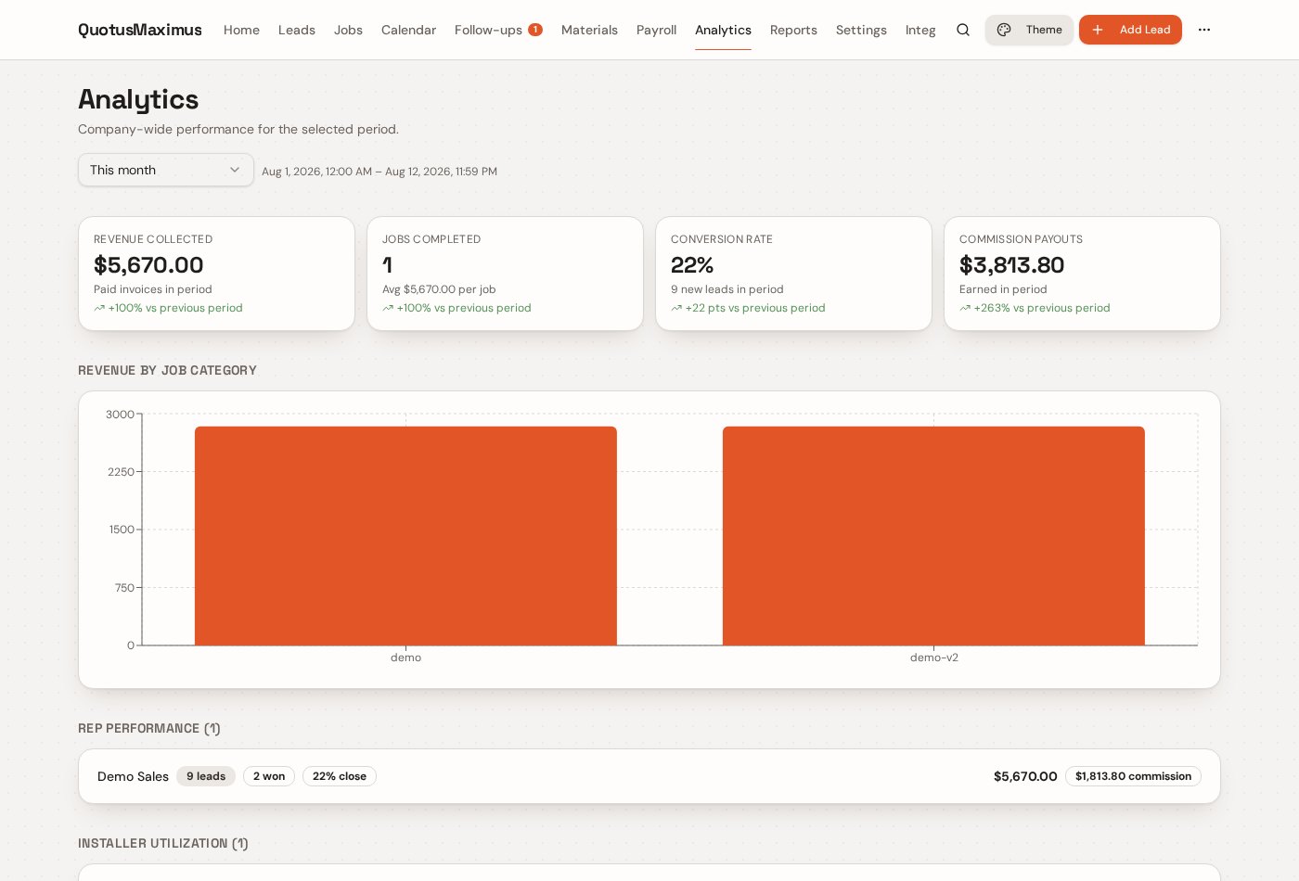Screen dimensions: 1299x881
Task: Click the 2 won badge
Action: point(269,776)
